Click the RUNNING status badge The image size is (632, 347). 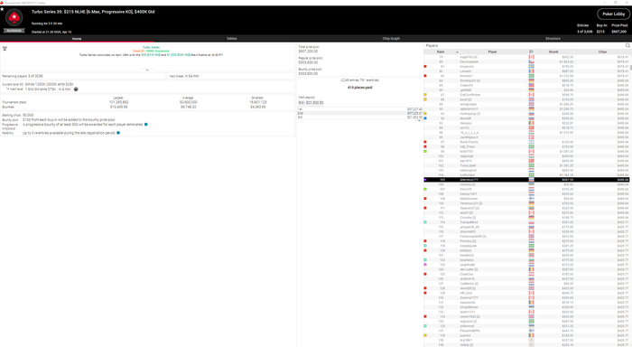[14, 31]
